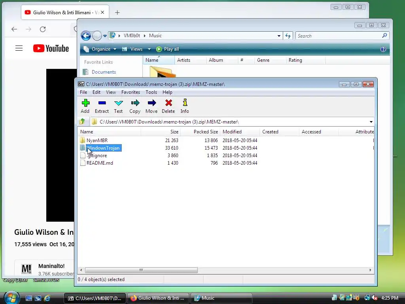Image resolution: width=405 pixels, height=304 pixels.
Task: Sort by Modified column
Action: [240, 131]
